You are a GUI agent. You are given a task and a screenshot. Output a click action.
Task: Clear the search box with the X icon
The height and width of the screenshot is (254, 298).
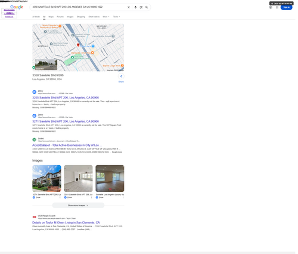129,7
